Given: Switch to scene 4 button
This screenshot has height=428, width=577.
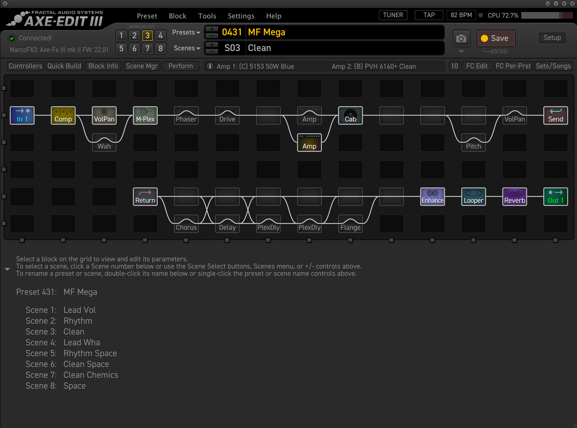Looking at the screenshot, I should coord(161,36).
